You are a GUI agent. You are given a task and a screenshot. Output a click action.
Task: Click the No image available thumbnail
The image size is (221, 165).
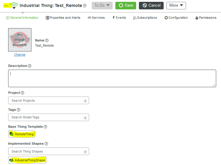pyautogui.click(x=20, y=40)
